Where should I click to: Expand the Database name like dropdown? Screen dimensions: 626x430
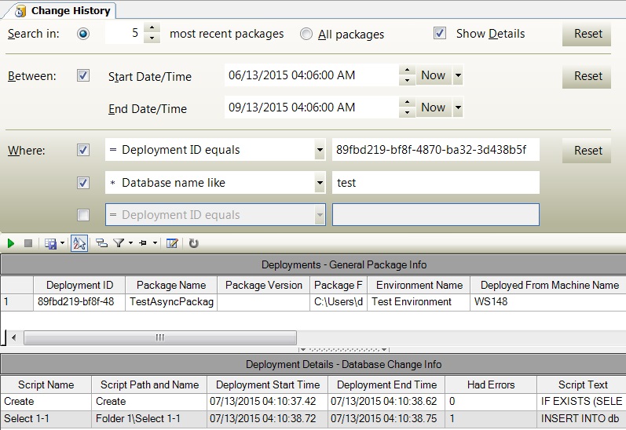pos(319,183)
